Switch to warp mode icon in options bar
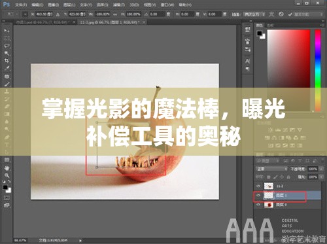Viewport: 327px width, 244px height. [271, 14]
